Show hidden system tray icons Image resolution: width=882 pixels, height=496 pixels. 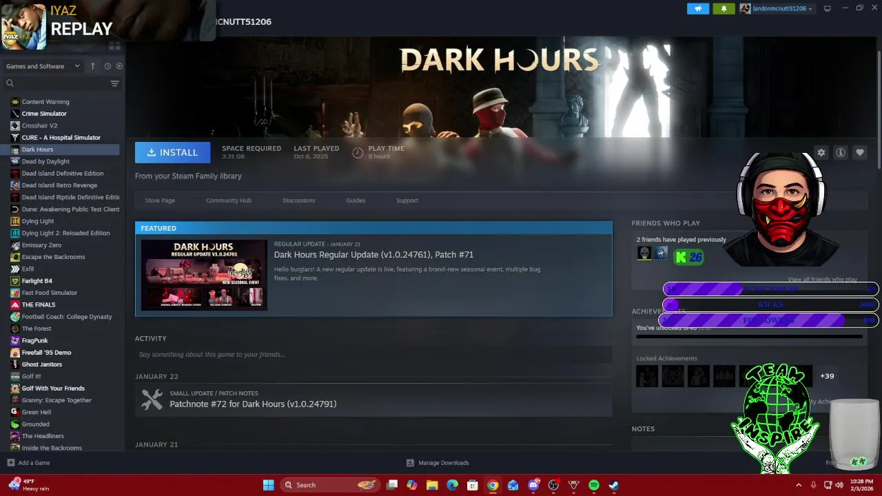point(799,485)
